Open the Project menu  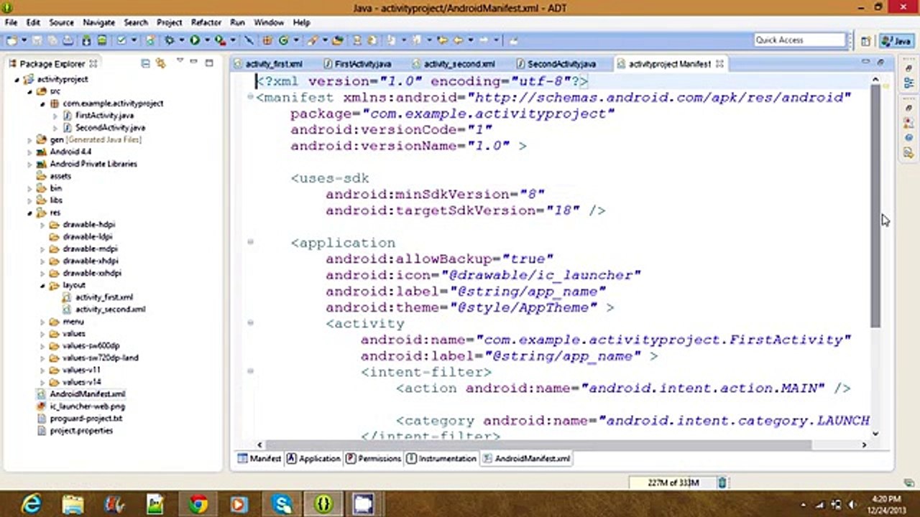169,22
